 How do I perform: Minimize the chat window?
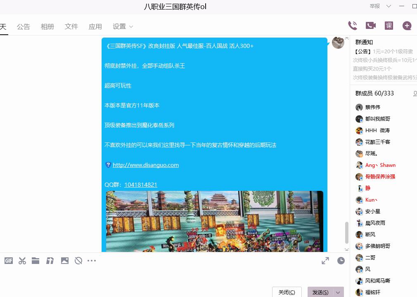(402, 6)
